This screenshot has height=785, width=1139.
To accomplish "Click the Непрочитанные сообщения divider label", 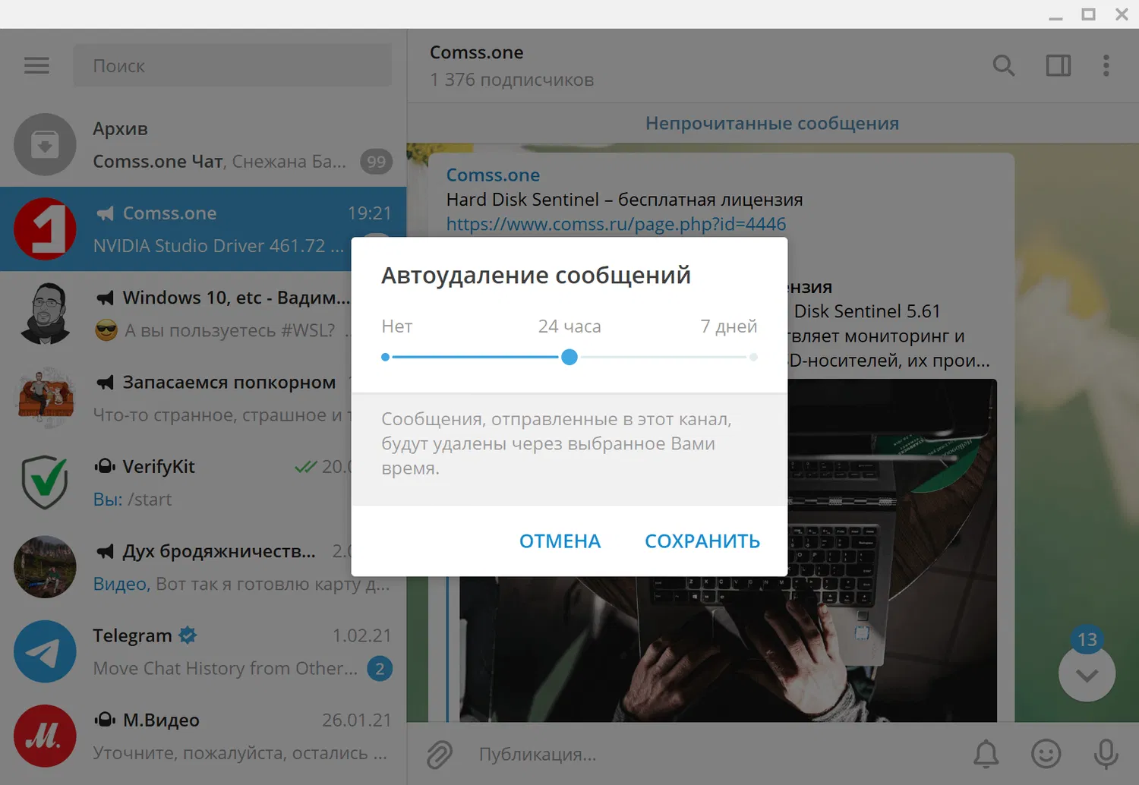I will [772, 123].
